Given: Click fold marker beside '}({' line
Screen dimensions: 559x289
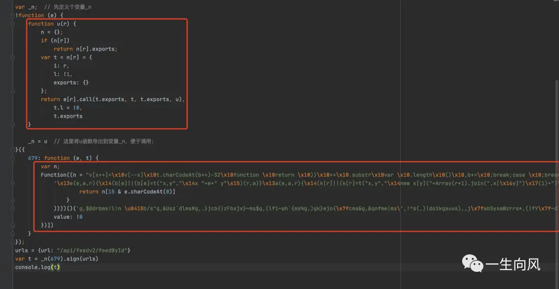Looking at the screenshot, I should coord(12,150).
